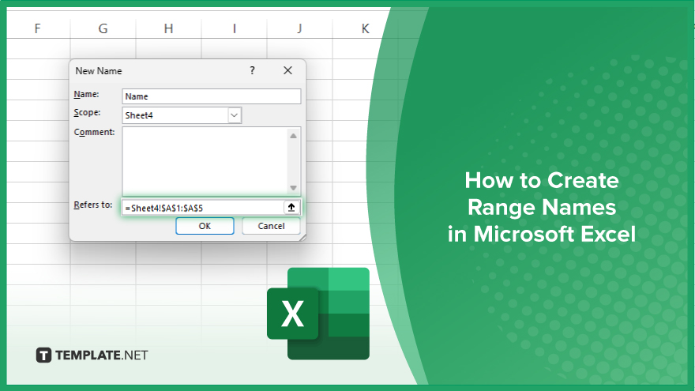Select column H header
This screenshot has width=695, height=391.
(x=168, y=28)
